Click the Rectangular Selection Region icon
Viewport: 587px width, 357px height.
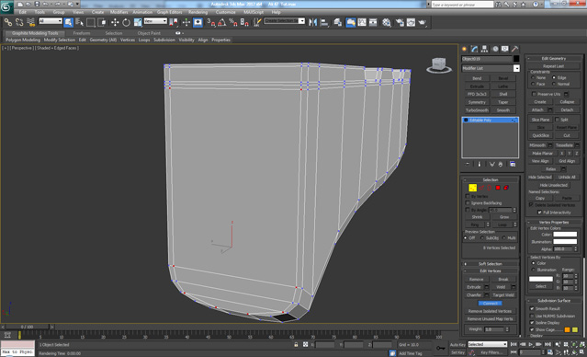pos(91,22)
